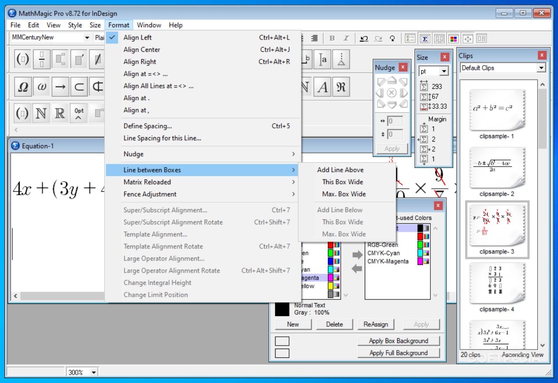Expand the Line between Boxes submenu
The image size is (558, 383).
pyautogui.click(x=203, y=170)
